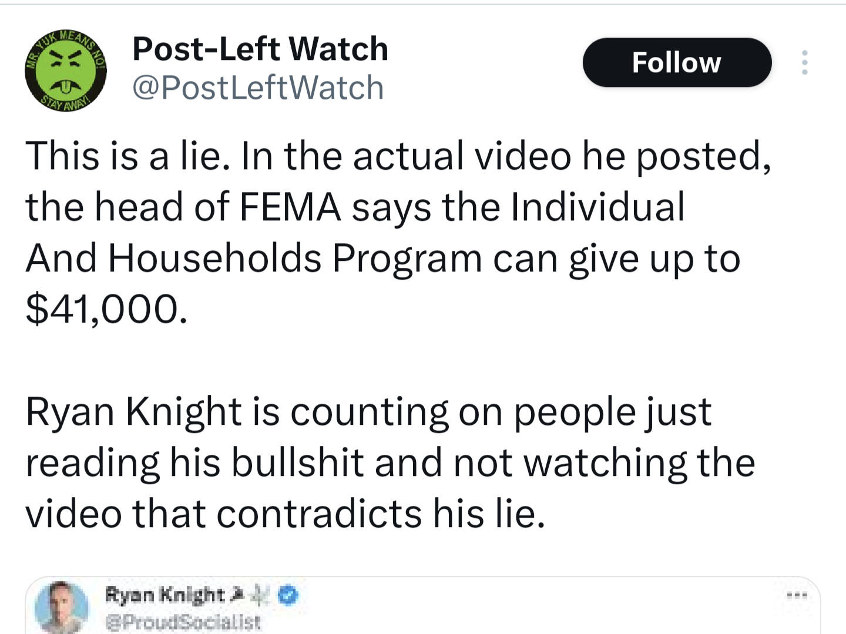The height and width of the screenshot is (634, 846).
Task: Click the $41,000 amount text
Action: (106, 309)
